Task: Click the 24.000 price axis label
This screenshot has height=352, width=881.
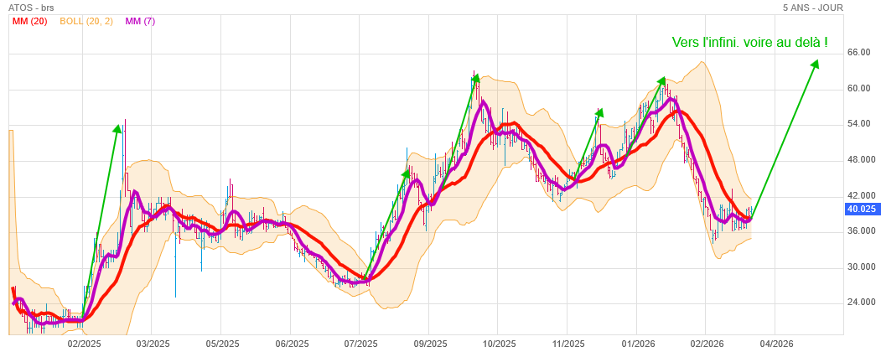Action: (860, 302)
